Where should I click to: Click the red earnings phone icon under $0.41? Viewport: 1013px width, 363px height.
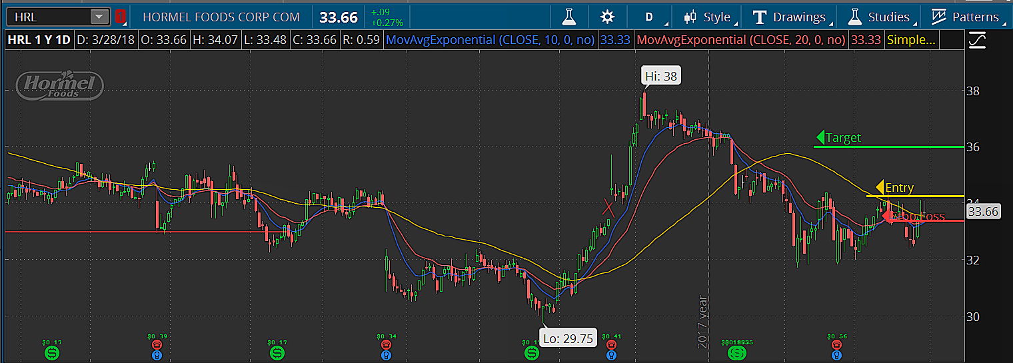[x=611, y=344]
